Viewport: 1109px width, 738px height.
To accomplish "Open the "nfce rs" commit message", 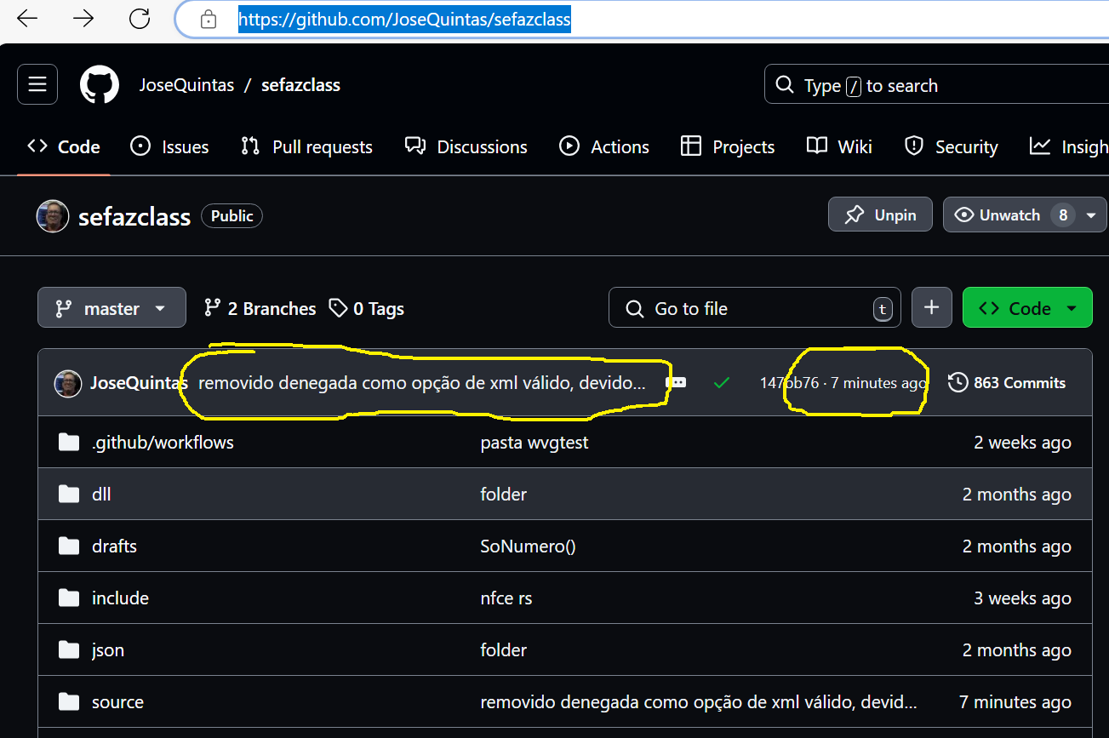I will tap(506, 598).
